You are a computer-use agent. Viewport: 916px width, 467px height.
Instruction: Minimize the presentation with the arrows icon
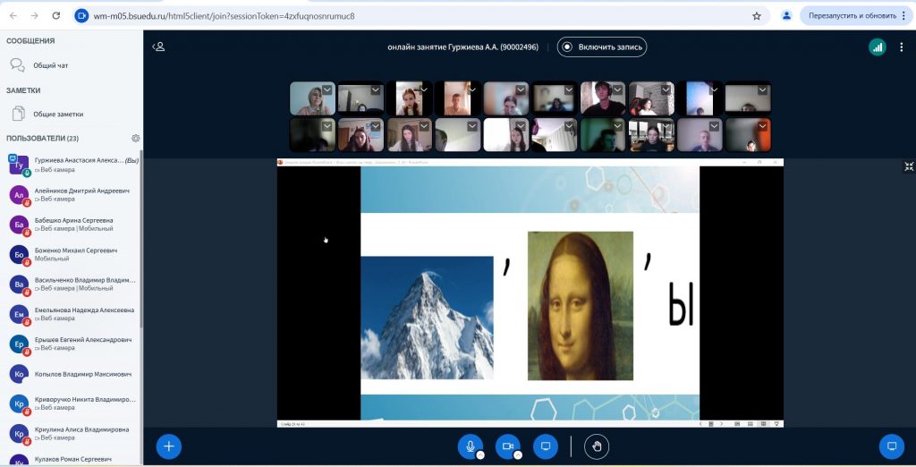coord(909,167)
